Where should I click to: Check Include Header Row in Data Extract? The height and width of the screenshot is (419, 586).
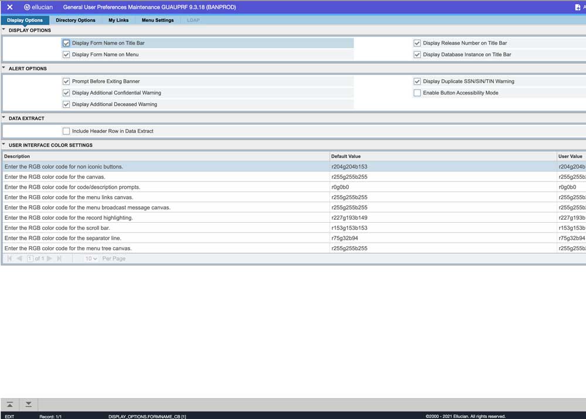[x=66, y=131]
